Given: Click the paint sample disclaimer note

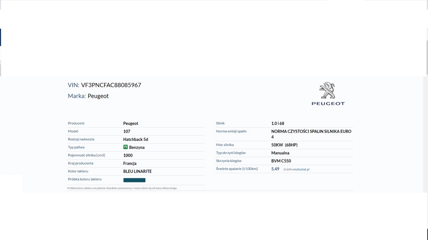Looking at the screenshot, I should 122,188.
